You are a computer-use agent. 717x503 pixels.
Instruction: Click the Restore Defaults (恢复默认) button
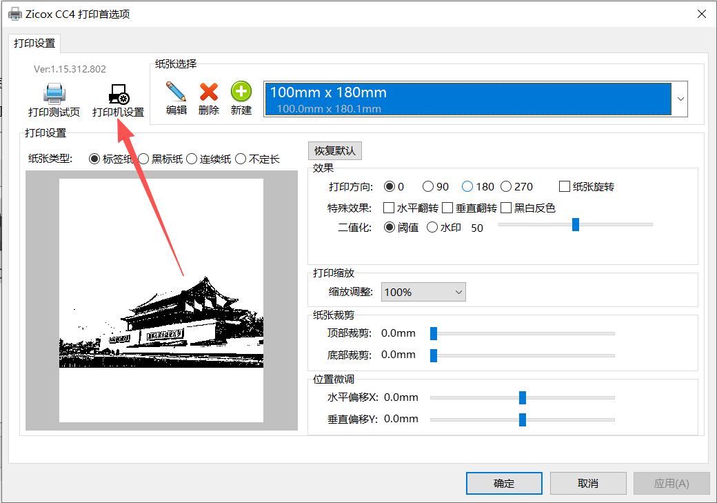[335, 150]
